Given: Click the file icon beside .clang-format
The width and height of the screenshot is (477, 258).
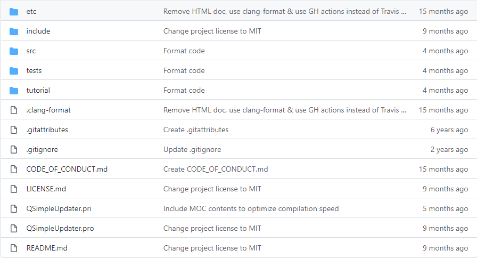Looking at the screenshot, I should point(14,110).
